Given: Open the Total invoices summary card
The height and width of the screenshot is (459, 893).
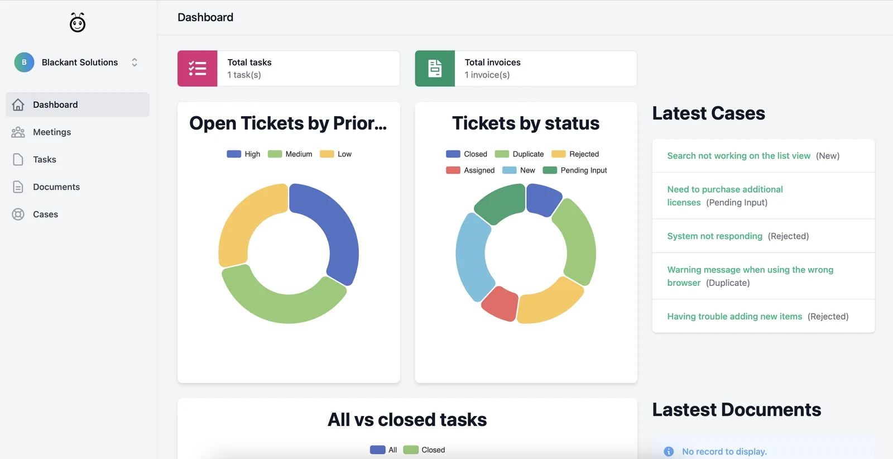Looking at the screenshot, I should (x=526, y=69).
